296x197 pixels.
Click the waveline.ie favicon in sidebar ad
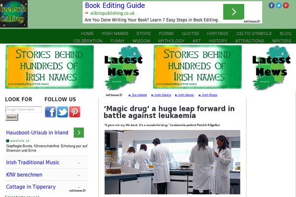(7, 141)
